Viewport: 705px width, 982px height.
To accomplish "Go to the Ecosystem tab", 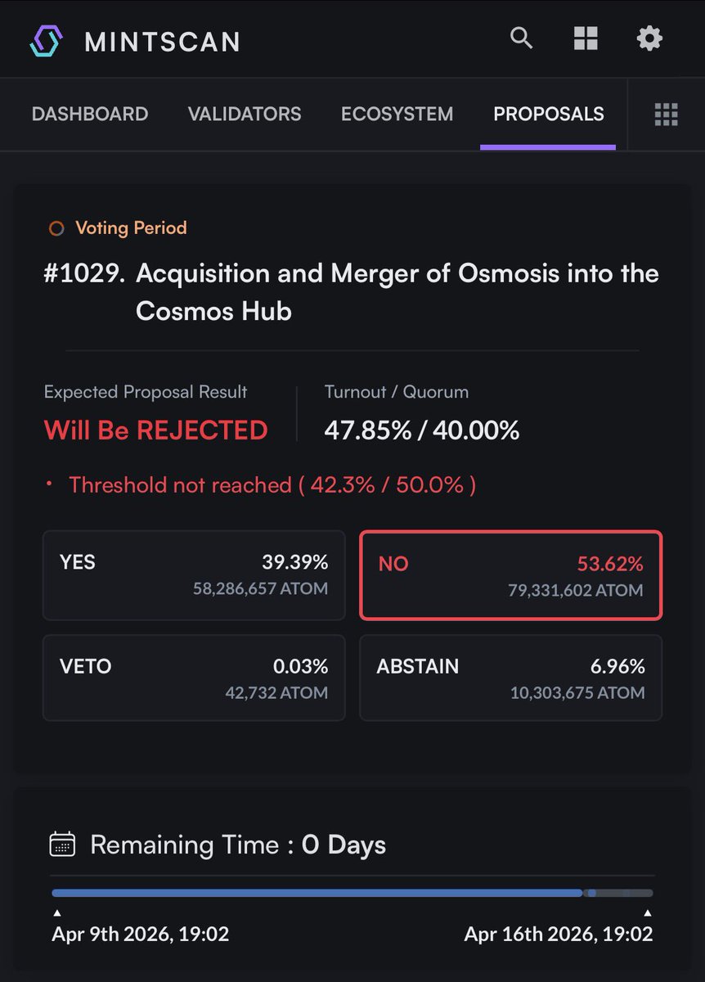I will tap(397, 115).
